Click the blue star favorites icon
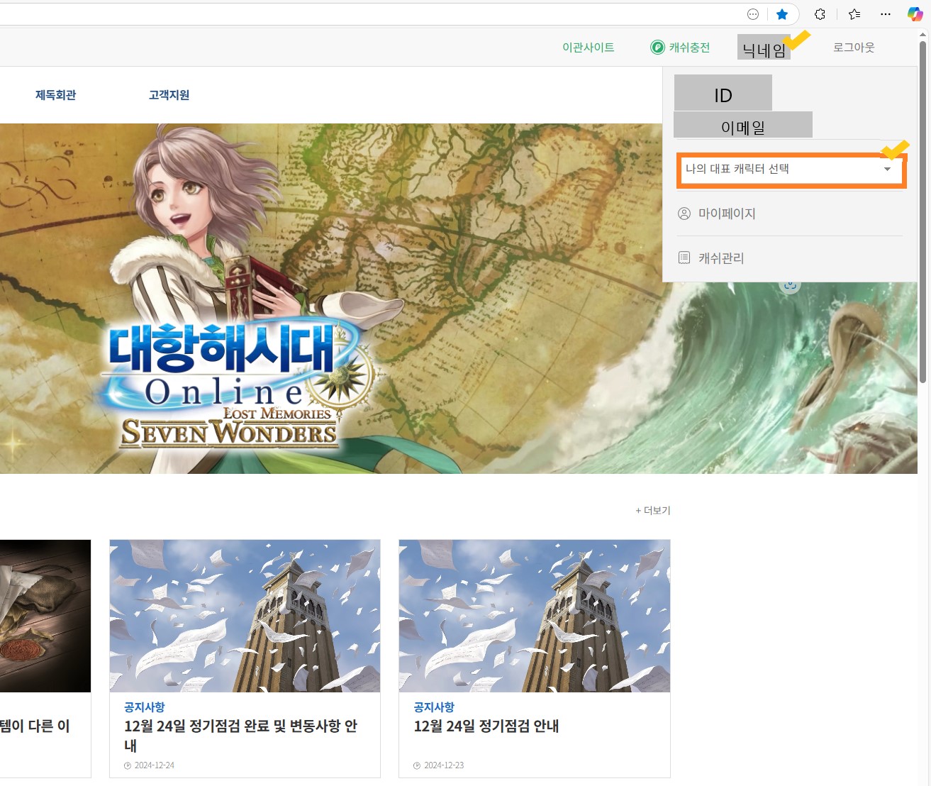 point(781,14)
